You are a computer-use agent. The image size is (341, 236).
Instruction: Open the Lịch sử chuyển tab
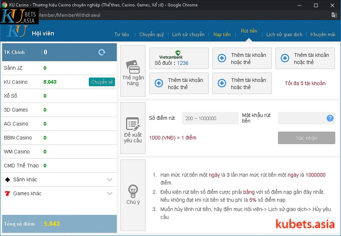coord(188,35)
